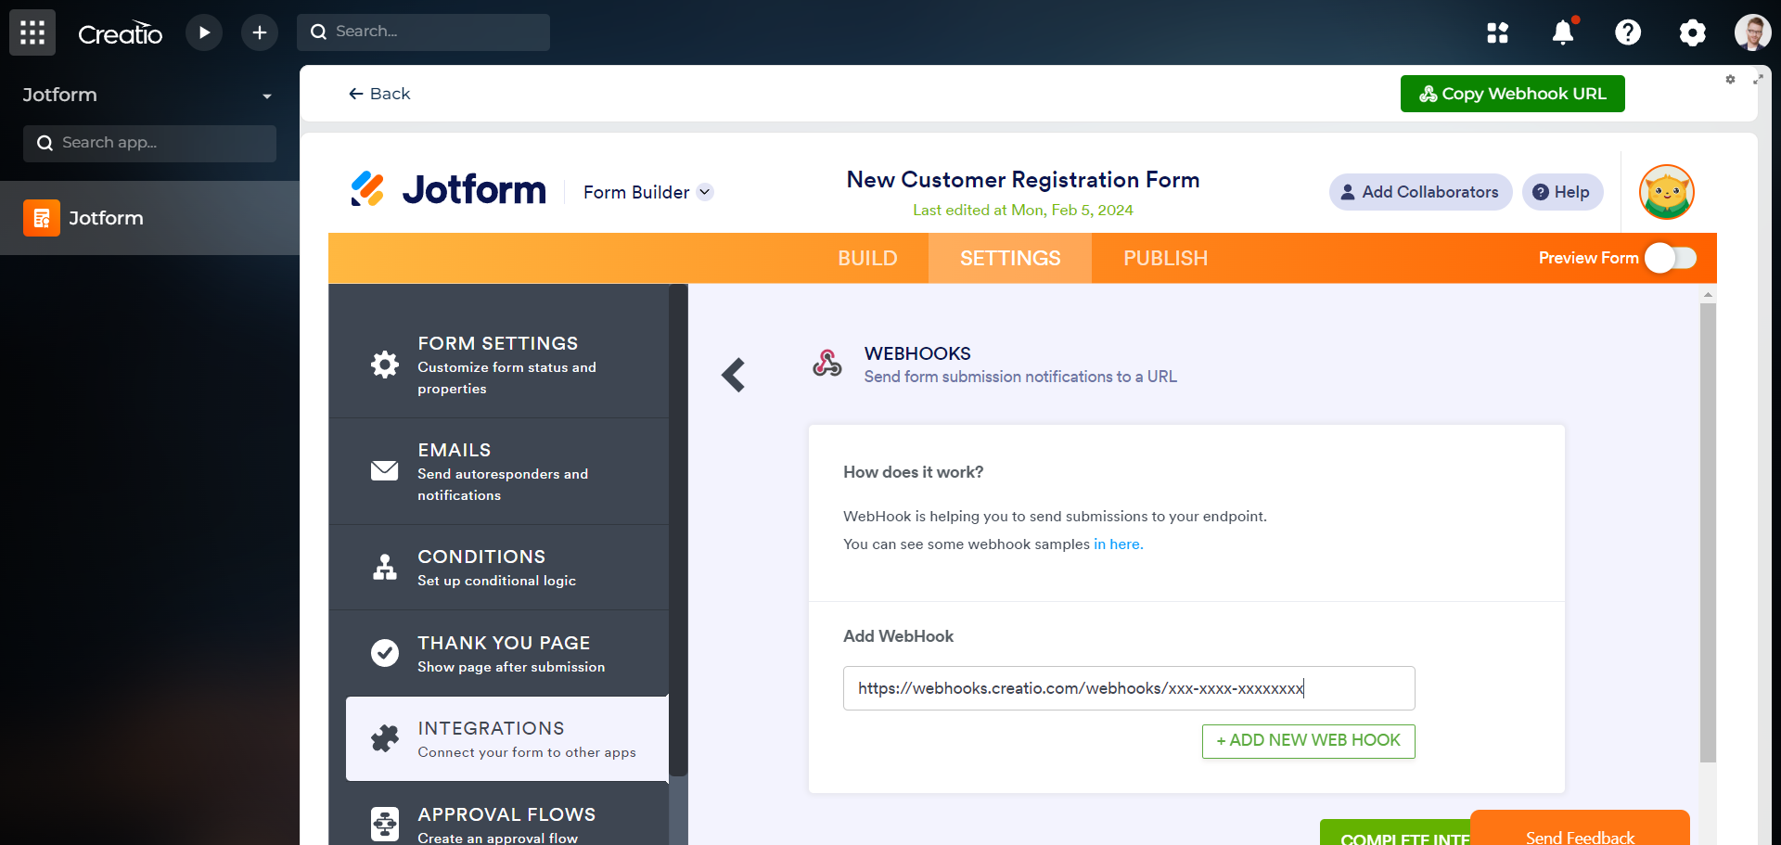Click the page vertical scrollbar
The height and width of the screenshot is (845, 1781).
pyautogui.click(x=1708, y=532)
